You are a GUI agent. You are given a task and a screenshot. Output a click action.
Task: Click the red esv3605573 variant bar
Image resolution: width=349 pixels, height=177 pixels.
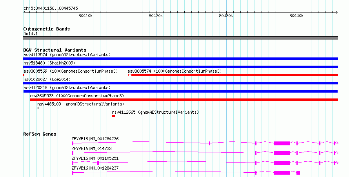click(x=184, y=100)
